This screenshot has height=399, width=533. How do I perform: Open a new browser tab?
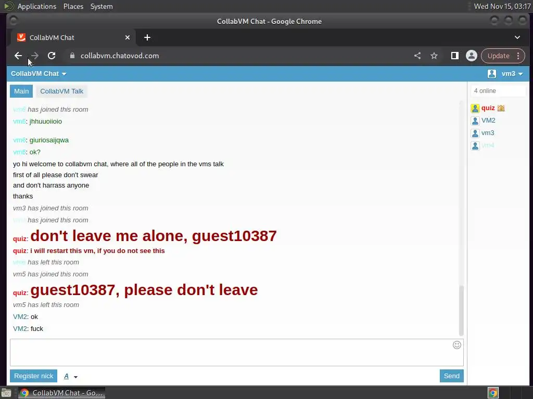point(147,37)
